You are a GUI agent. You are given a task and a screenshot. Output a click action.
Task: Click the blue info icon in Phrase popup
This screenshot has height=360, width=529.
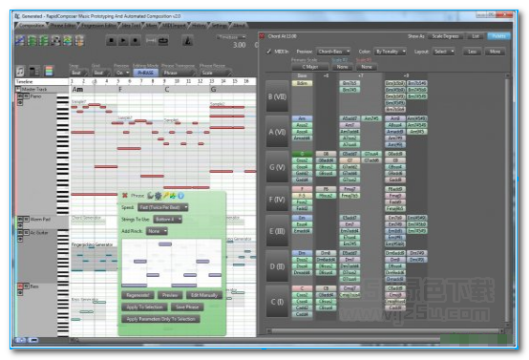pos(180,196)
